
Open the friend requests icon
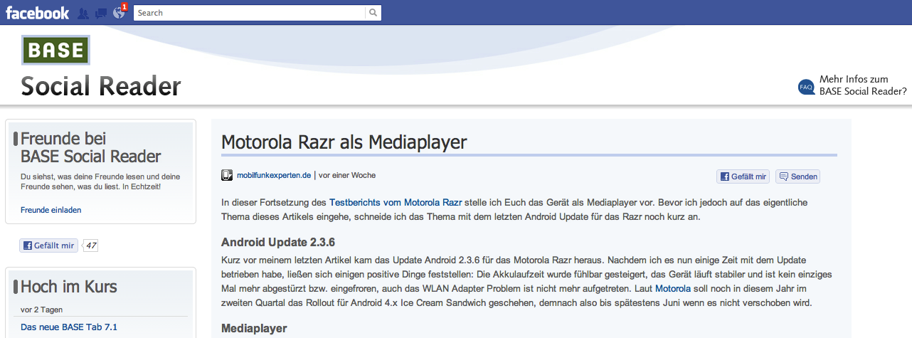83,13
